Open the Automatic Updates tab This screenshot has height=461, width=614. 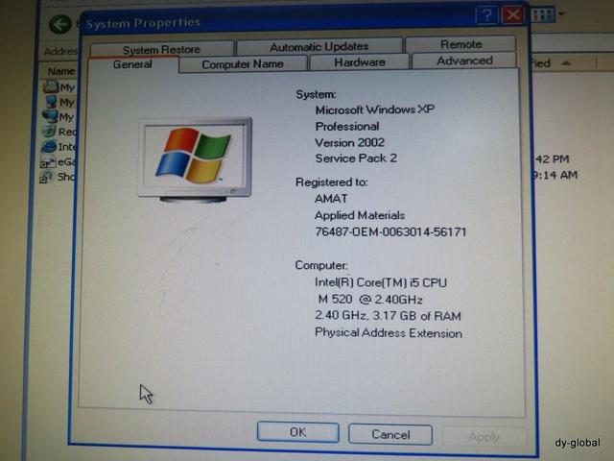pos(319,47)
